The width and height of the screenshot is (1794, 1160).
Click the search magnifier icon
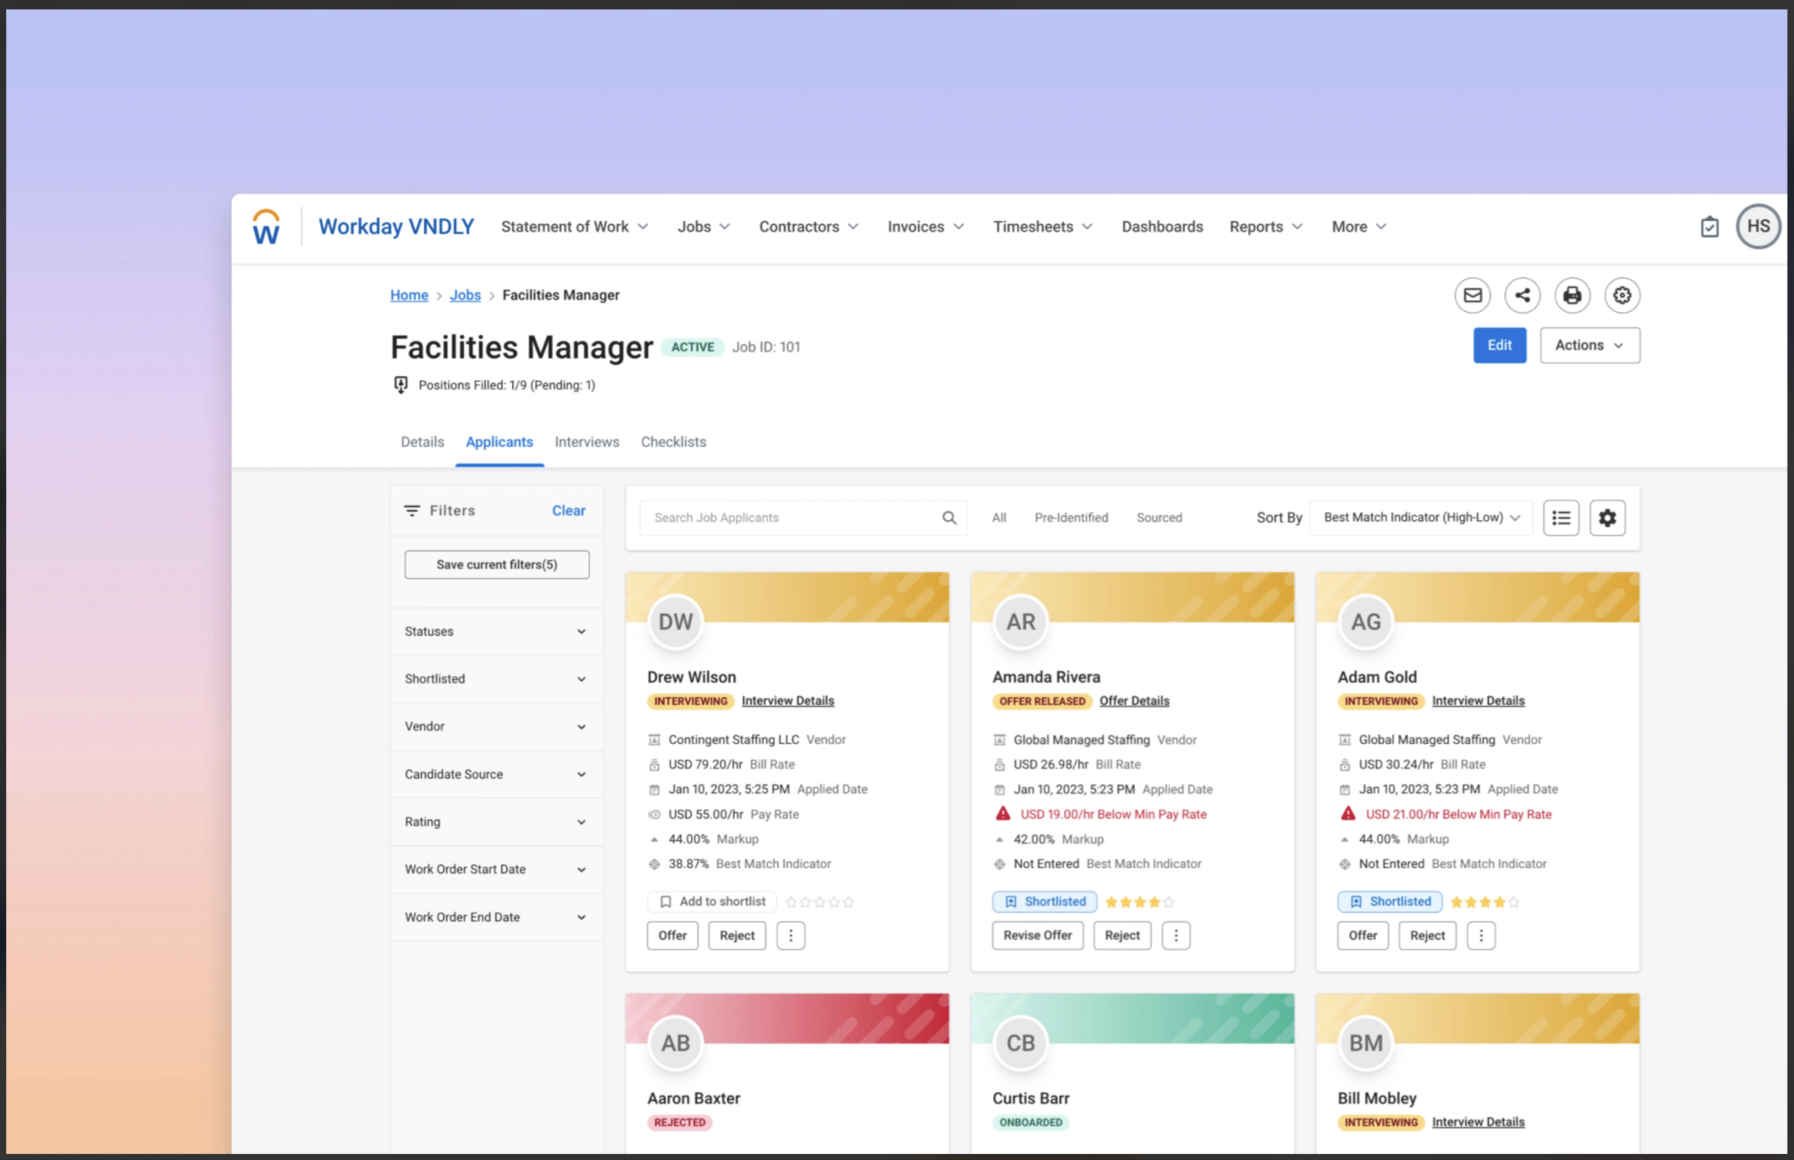[x=949, y=518]
